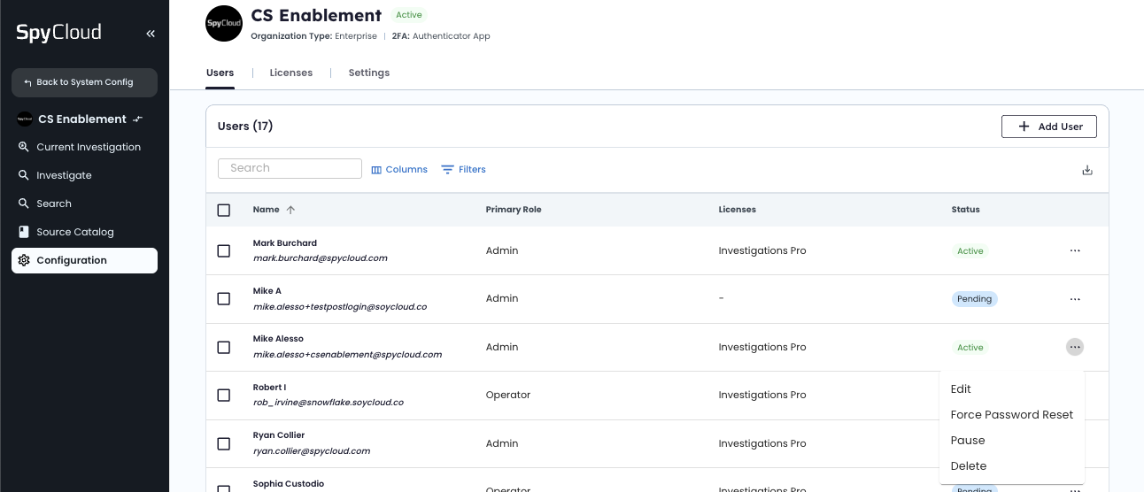
Task: Open Investigate in the sidebar
Action: (x=84, y=175)
